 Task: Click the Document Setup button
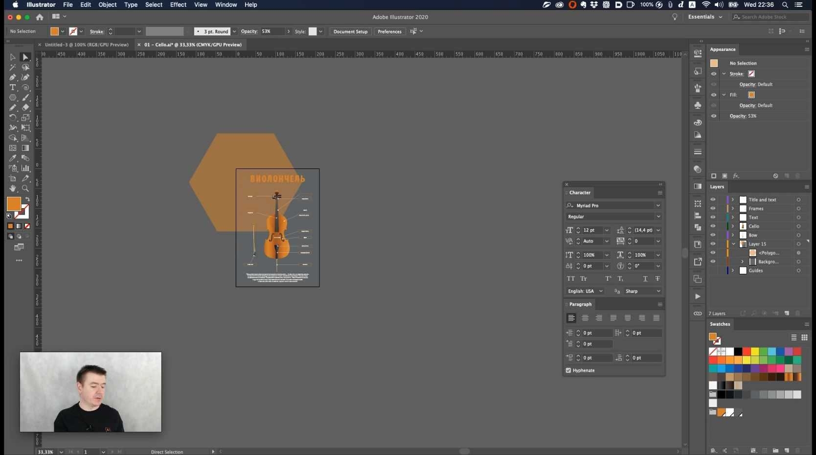(x=350, y=31)
